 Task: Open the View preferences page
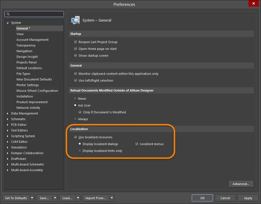pyautogui.click(x=20, y=34)
